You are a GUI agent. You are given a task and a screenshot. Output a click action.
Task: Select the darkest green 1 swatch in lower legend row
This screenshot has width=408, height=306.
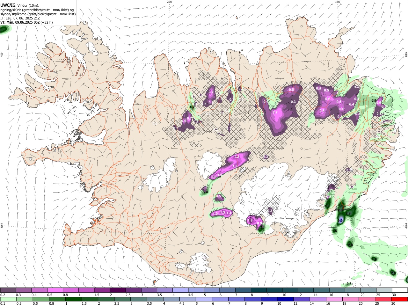[x=73, y=299]
